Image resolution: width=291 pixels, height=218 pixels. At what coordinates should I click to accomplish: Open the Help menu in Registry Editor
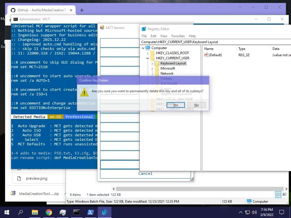192,36
